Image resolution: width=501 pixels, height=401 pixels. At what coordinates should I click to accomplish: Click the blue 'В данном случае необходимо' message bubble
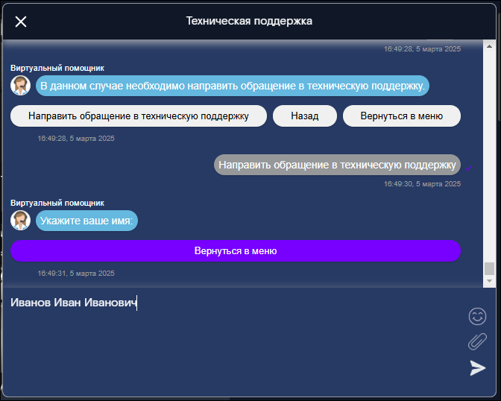coord(233,86)
